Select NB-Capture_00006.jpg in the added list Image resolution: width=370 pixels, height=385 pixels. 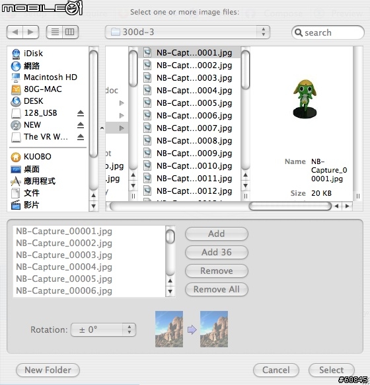[89, 290]
